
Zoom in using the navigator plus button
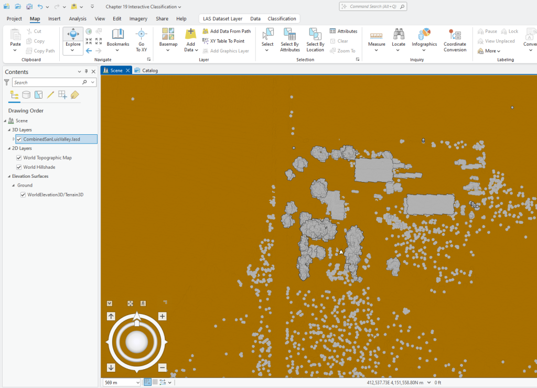(x=162, y=316)
